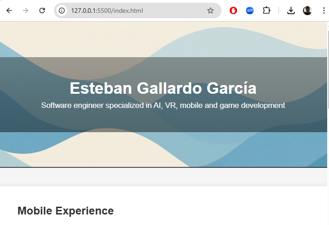Open the red hand ad blocker extension

click(233, 11)
